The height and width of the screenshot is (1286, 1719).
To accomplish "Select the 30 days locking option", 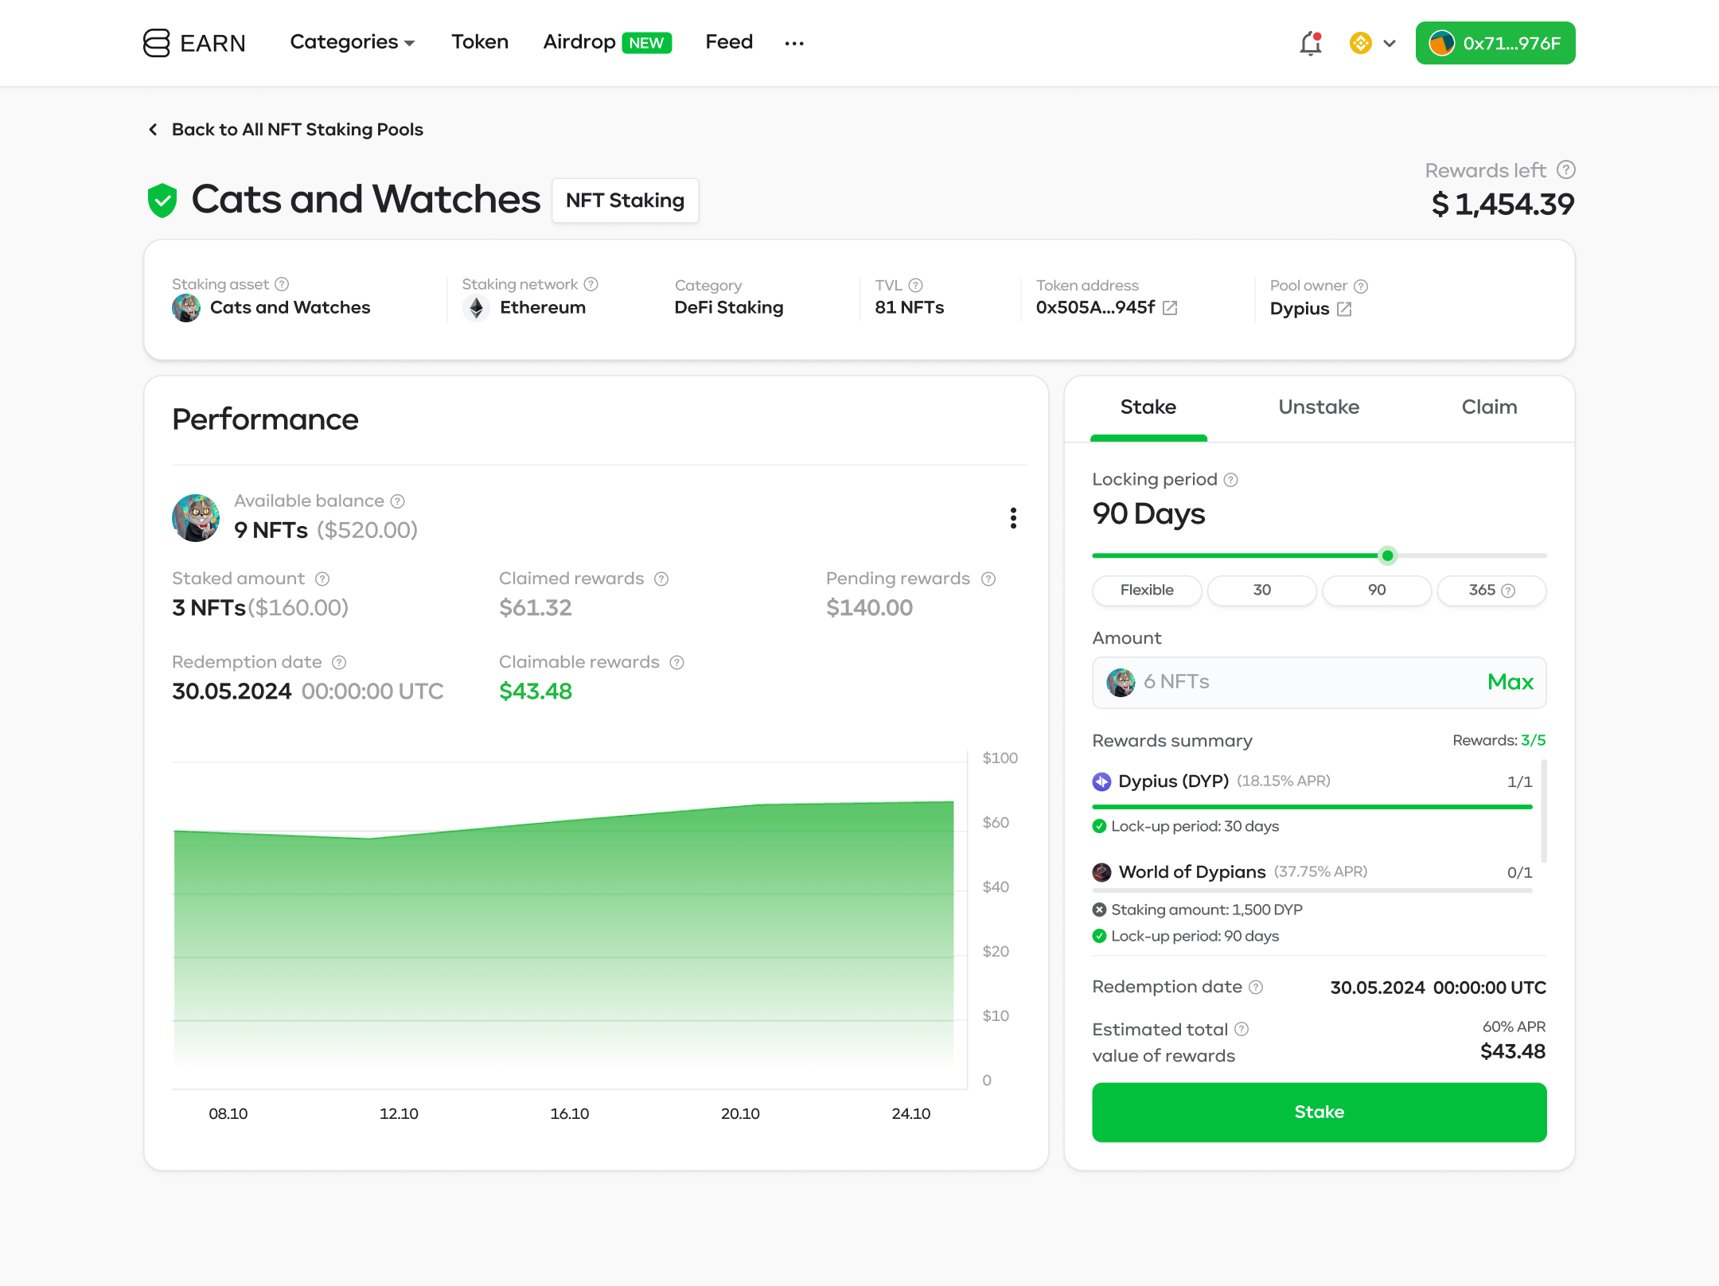I will tap(1261, 590).
